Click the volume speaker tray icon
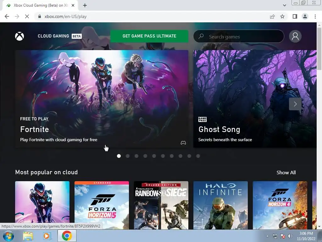 (290, 236)
